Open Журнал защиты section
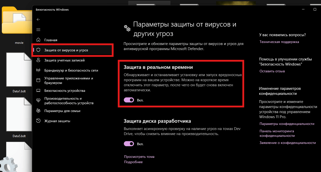The height and width of the screenshot is (172, 321). point(57,121)
